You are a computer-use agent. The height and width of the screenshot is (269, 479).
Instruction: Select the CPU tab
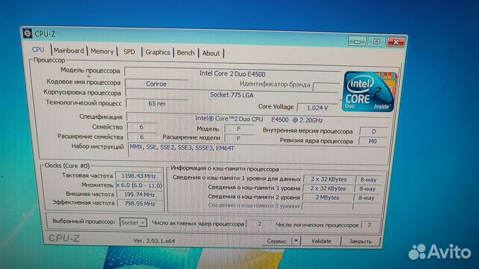38,49
